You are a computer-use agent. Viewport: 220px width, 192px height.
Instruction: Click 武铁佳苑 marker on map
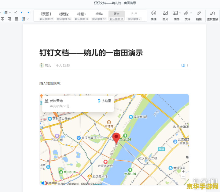[x=177, y=168]
